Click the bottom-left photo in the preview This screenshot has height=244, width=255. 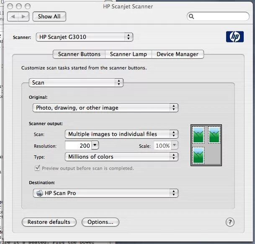point(198,155)
